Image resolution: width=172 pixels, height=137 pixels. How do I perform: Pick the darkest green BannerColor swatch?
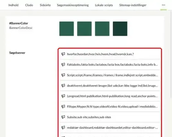tap(120, 29)
